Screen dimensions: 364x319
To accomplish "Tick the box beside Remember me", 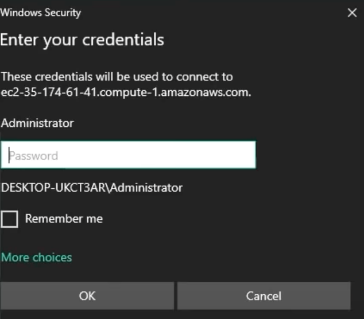I will point(10,219).
